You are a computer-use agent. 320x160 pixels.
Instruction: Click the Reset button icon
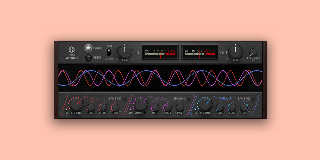88,58
